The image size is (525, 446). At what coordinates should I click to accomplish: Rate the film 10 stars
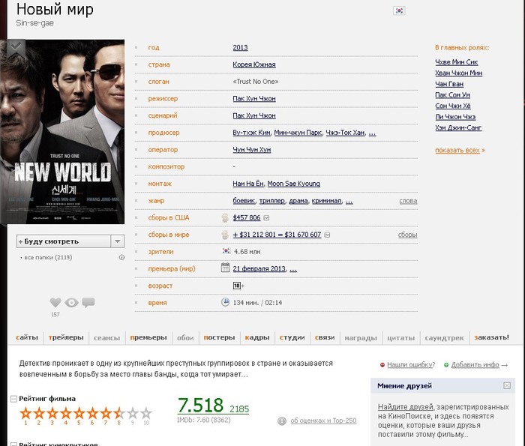pyautogui.click(x=146, y=414)
